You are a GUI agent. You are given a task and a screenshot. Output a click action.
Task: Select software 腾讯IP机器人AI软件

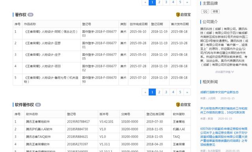(39, 129)
